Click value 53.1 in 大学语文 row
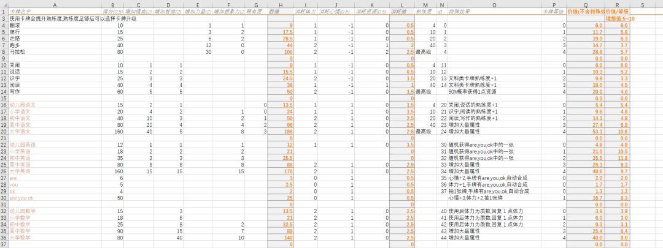 point(586,131)
